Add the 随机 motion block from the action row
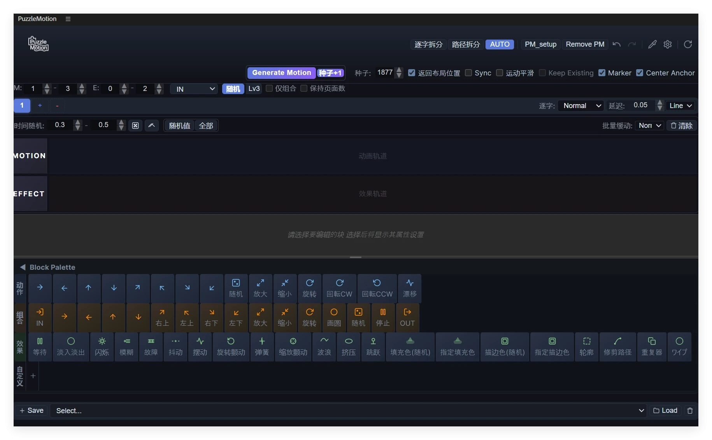This screenshot has width=712, height=440. (x=236, y=288)
